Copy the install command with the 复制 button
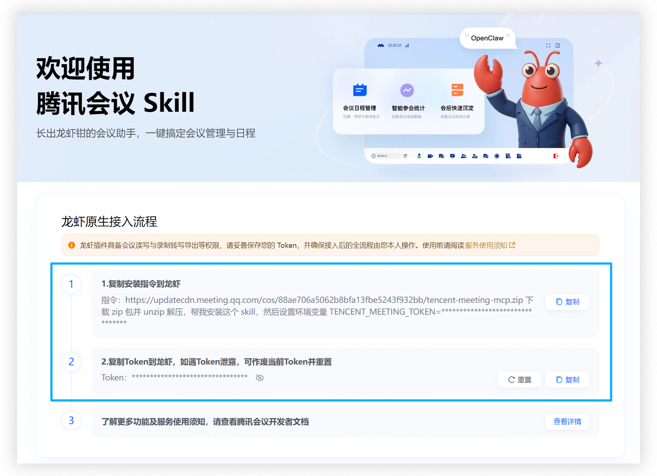 [x=567, y=302]
